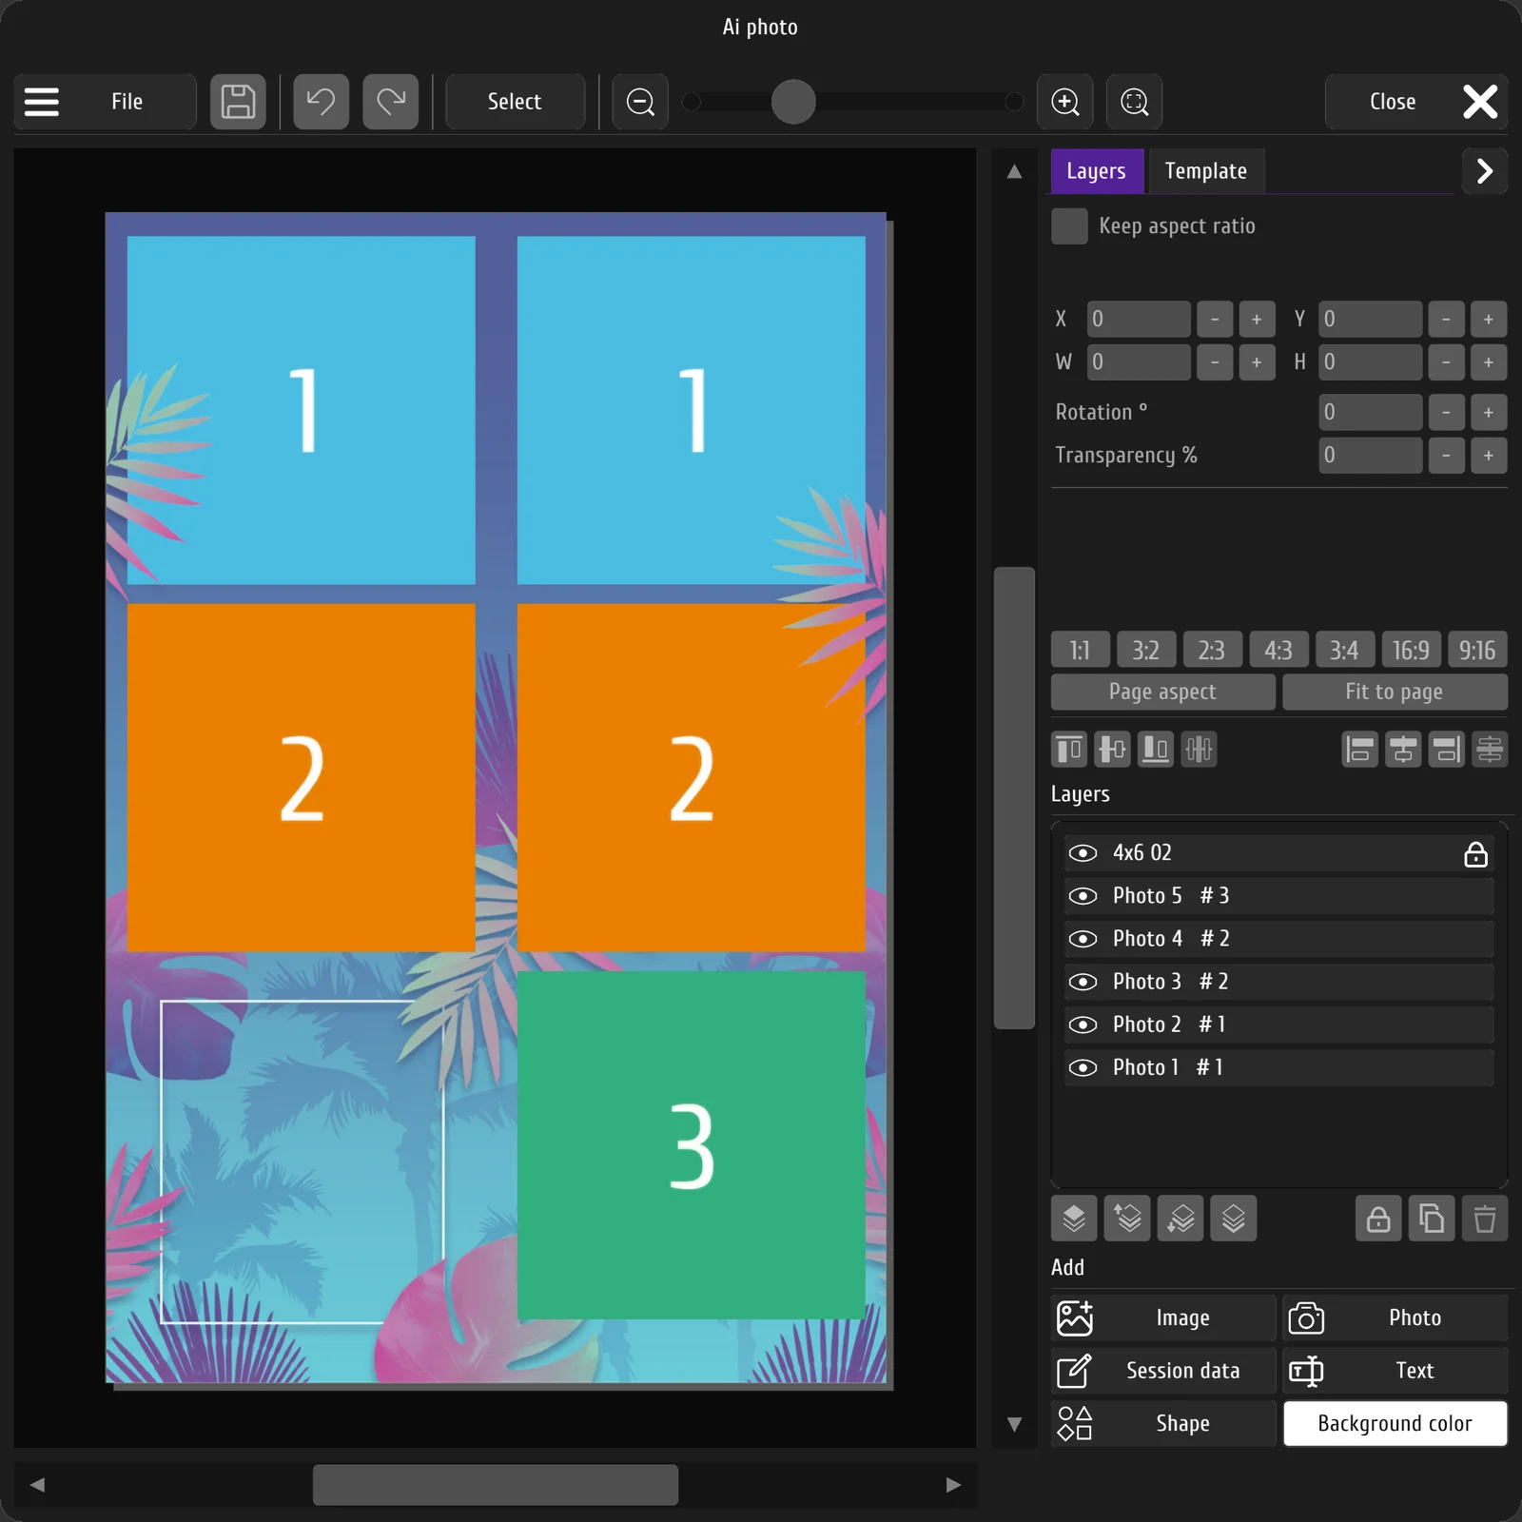Click the Undo arrow icon

[x=321, y=102]
